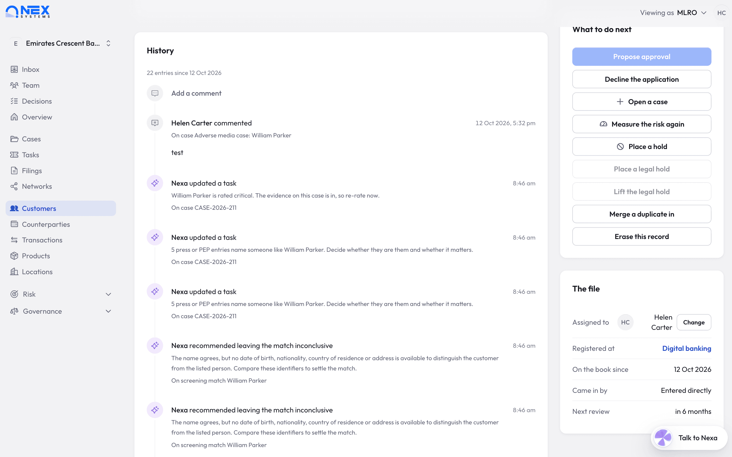The width and height of the screenshot is (732, 457).
Task: Click the Propose approval button
Action: [642, 56]
